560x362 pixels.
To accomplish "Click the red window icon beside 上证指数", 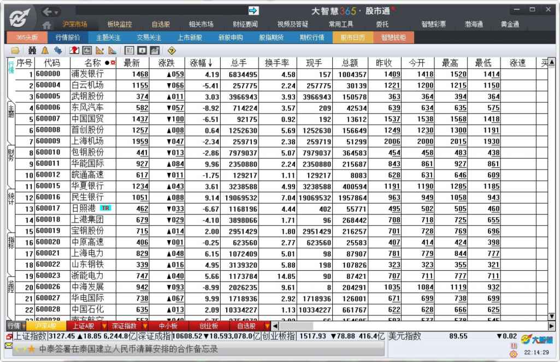I will 9,336.
